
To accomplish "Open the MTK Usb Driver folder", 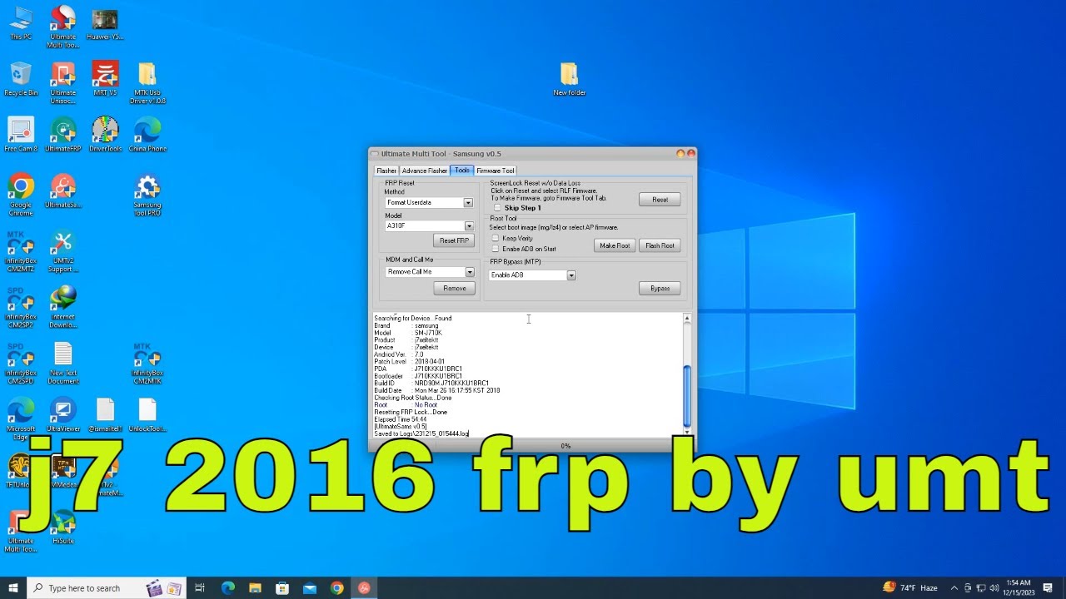I will (x=147, y=76).
